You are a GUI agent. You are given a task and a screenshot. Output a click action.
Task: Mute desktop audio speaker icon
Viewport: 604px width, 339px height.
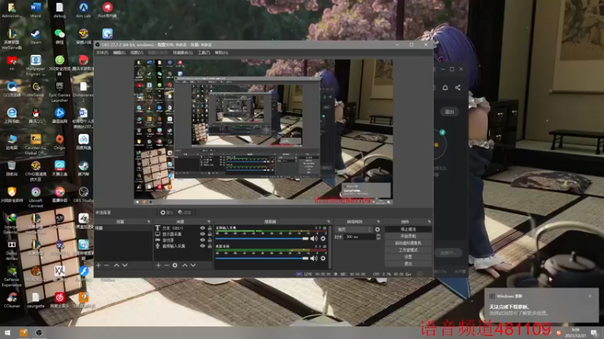[x=314, y=258]
